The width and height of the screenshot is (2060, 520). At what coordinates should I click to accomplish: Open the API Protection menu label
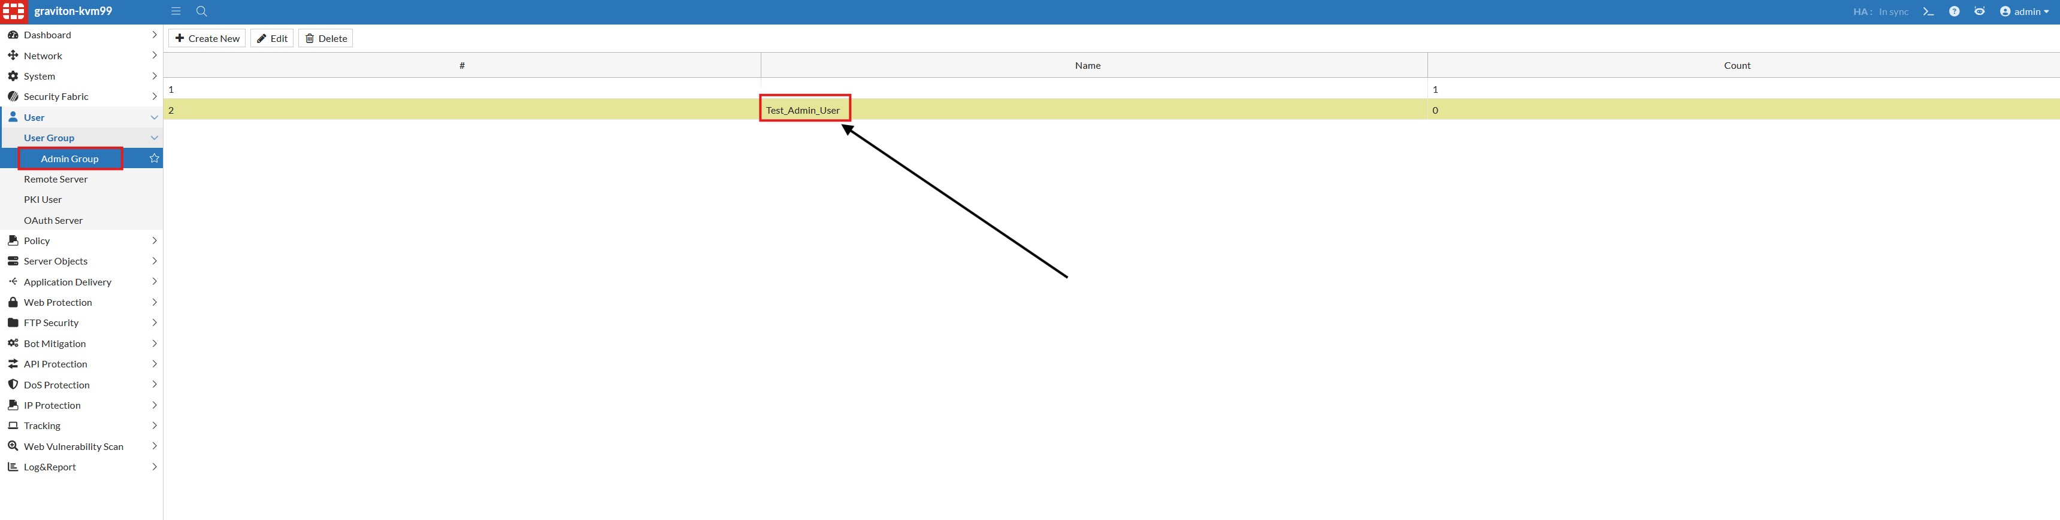pyautogui.click(x=55, y=363)
